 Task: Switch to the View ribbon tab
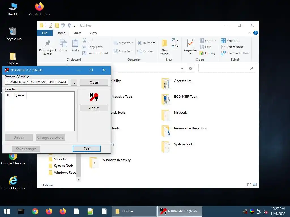[93, 33]
